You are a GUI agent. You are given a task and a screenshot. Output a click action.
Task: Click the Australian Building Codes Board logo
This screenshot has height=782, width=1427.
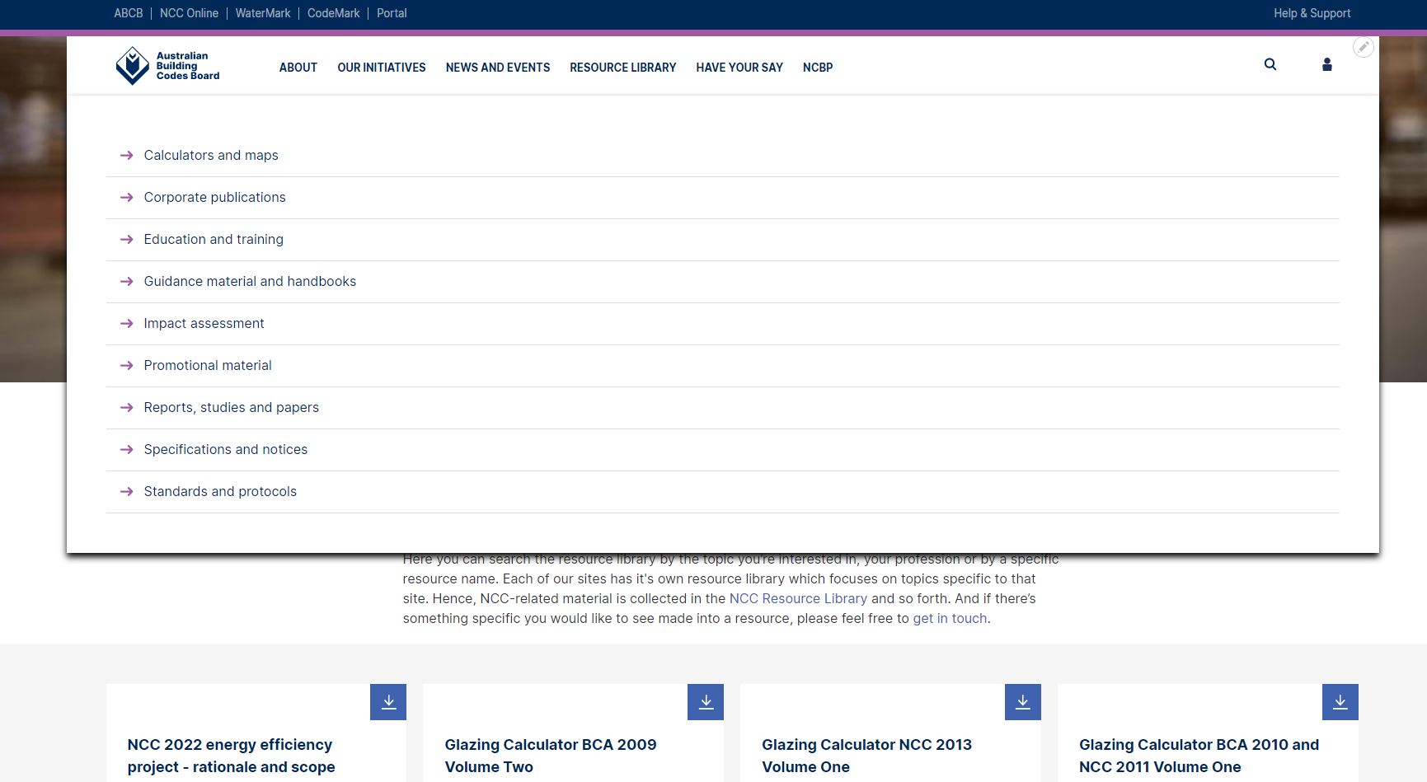pos(167,65)
